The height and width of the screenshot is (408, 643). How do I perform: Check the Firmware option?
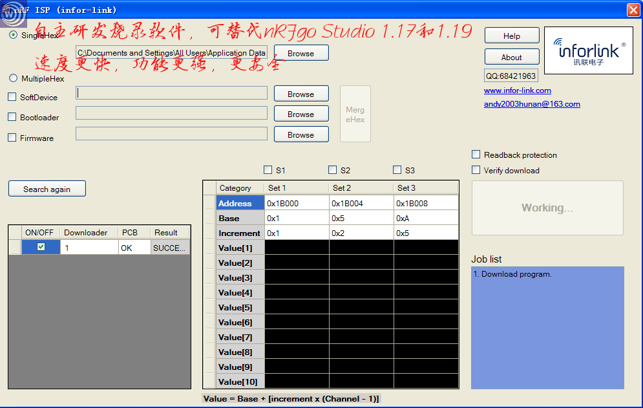point(12,138)
